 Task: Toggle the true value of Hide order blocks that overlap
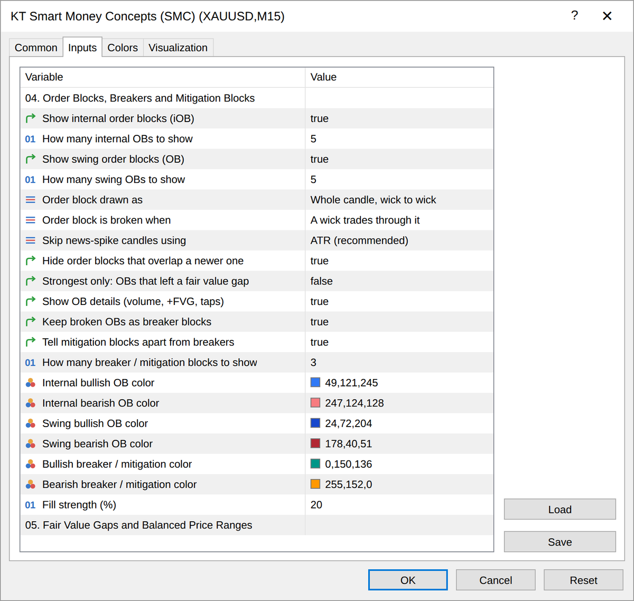pyautogui.click(x=399, y=261)
